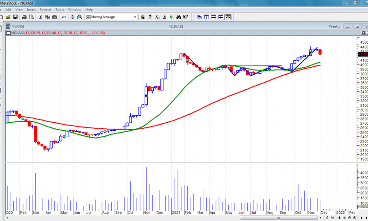This screenshot has height=221, width=368.
Task: Open the Indicator Builder fx icon
Action: [x=157, y=17]
